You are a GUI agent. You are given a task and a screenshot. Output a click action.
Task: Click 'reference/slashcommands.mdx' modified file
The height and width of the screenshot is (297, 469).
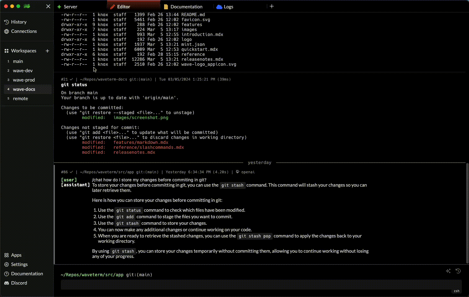[149, 147]
